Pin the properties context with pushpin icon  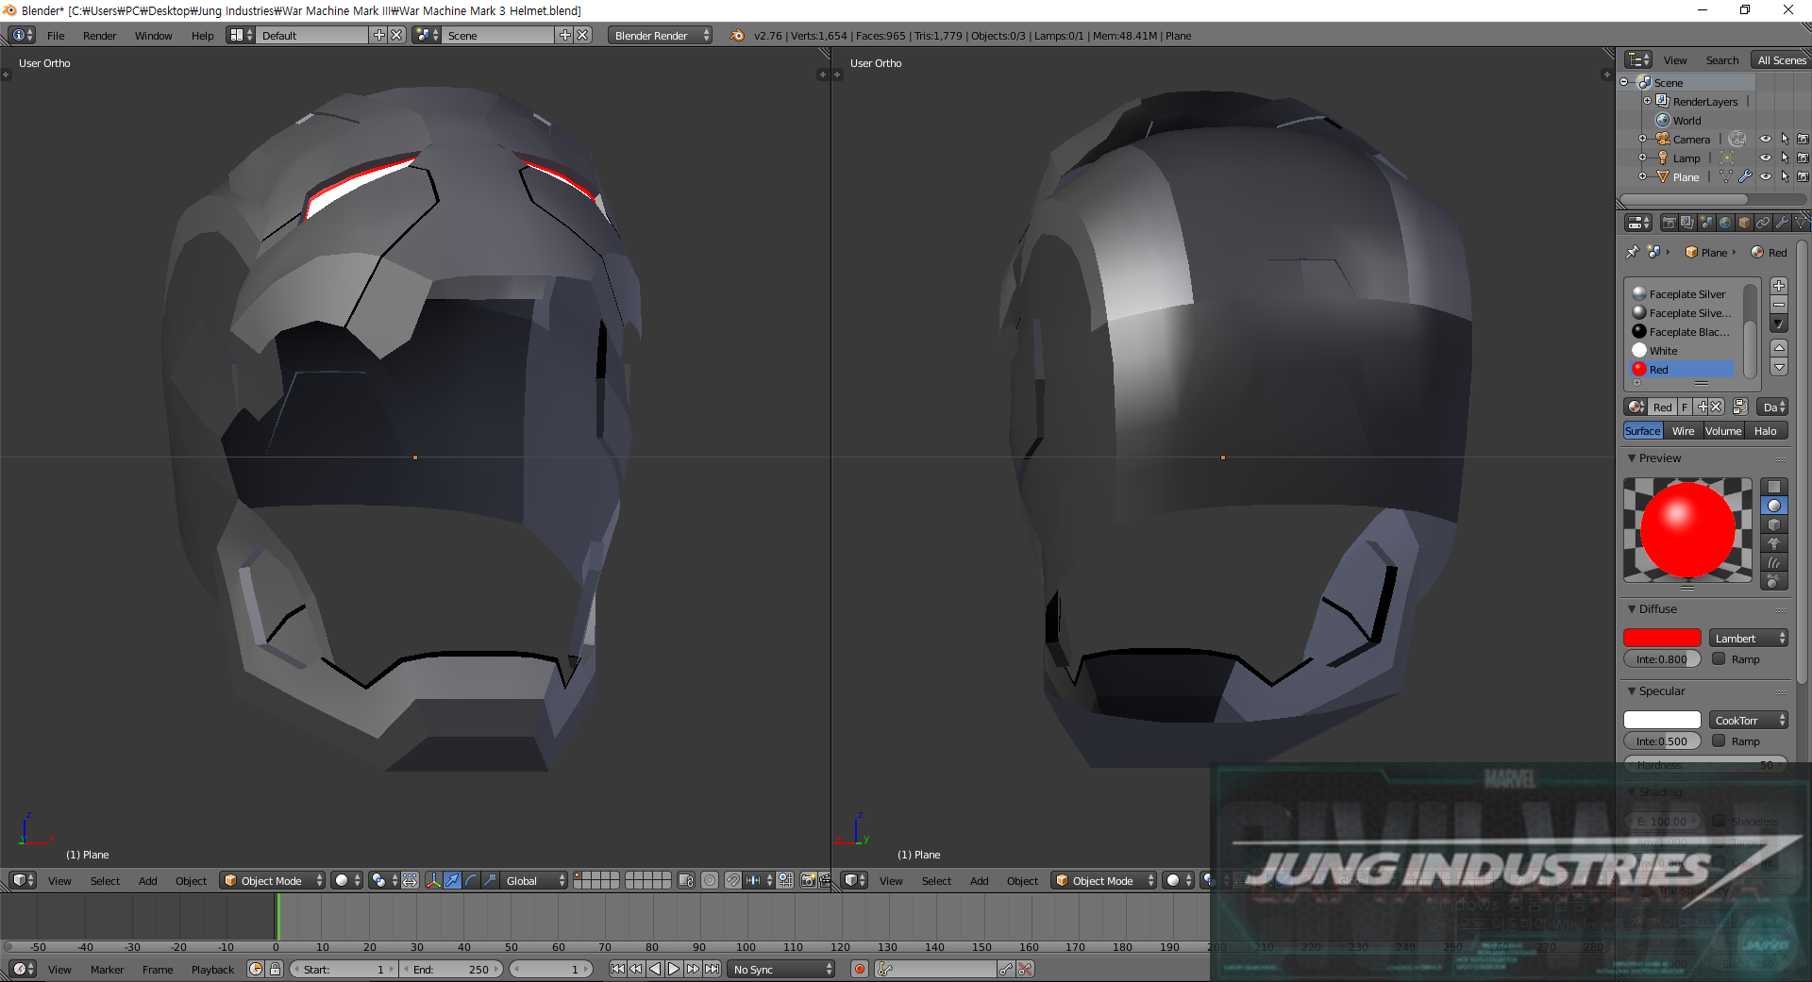(x=1633, y=252)
